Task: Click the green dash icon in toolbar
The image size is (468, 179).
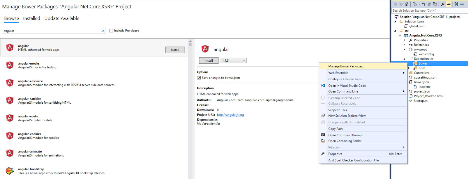Action: tap(462, 4)
